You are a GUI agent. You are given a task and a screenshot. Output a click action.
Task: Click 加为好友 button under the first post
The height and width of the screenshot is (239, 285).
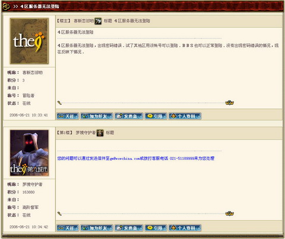point(97,116)
